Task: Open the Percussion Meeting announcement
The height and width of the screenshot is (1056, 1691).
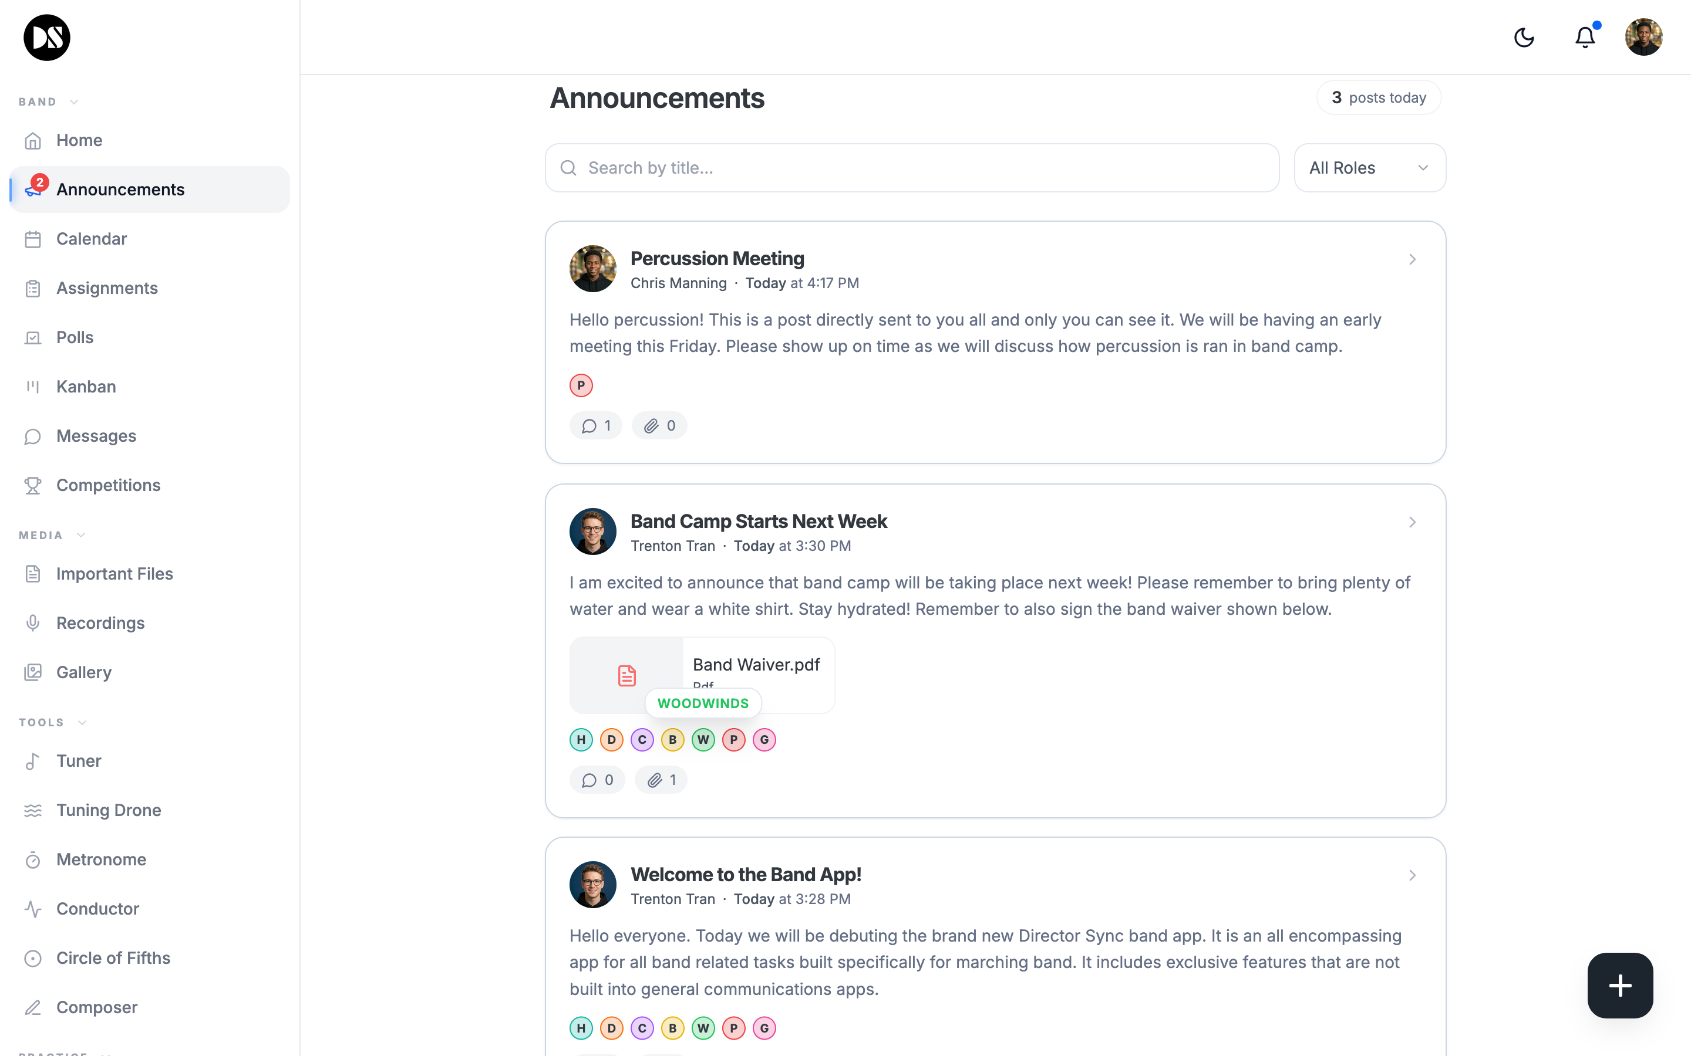Action: click(717, 258)
